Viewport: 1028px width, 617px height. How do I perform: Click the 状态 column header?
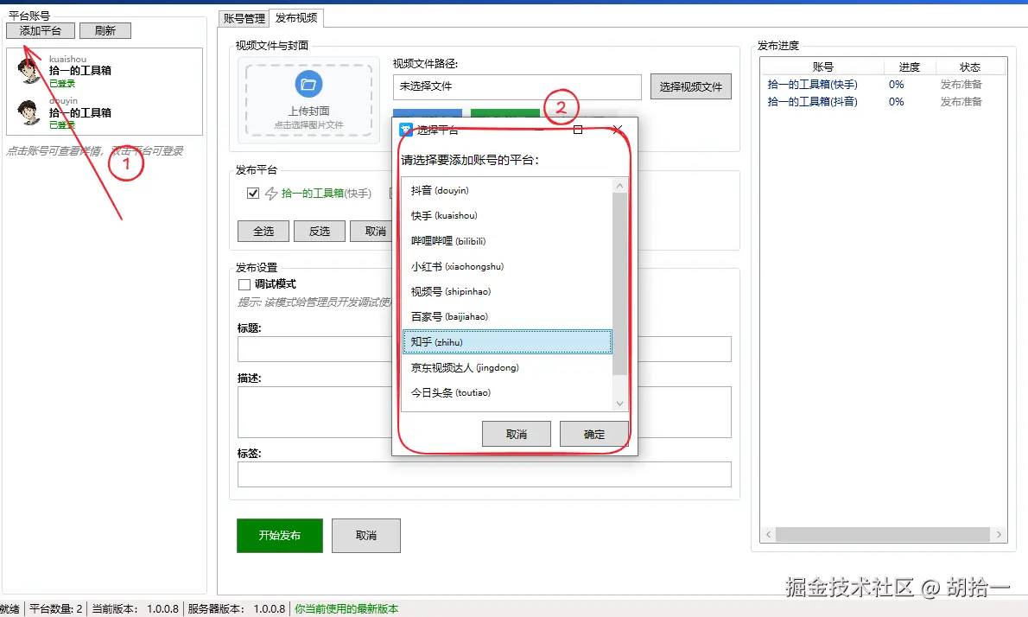[970, 67]
